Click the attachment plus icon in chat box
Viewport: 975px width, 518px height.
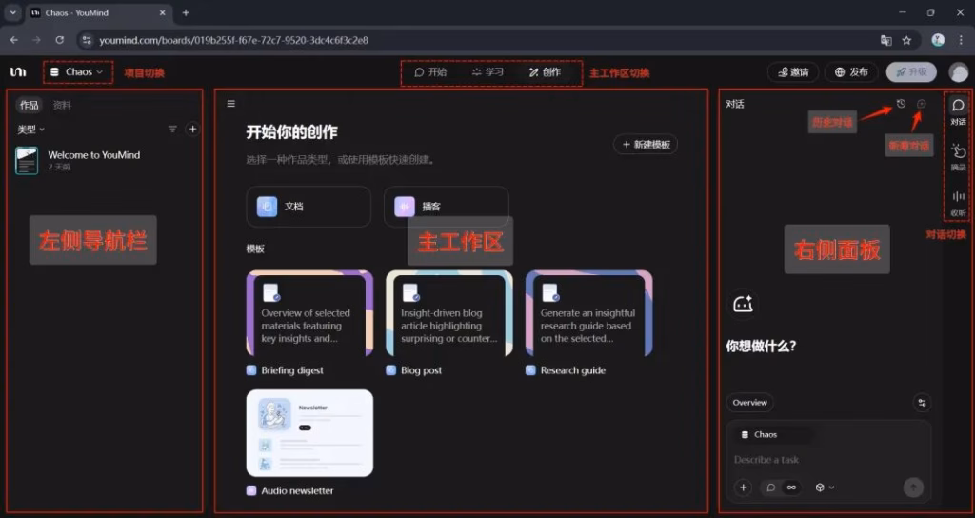pos(744,488)
